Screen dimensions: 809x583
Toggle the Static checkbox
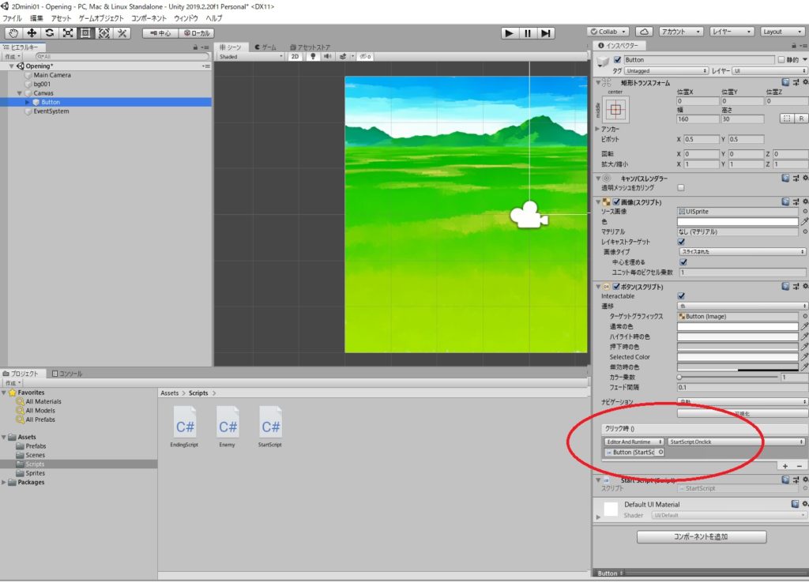781,60
